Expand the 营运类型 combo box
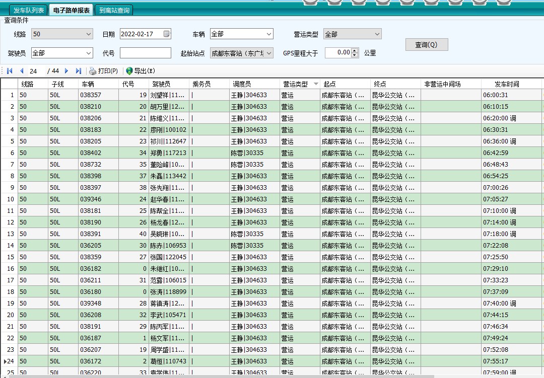 377,34
